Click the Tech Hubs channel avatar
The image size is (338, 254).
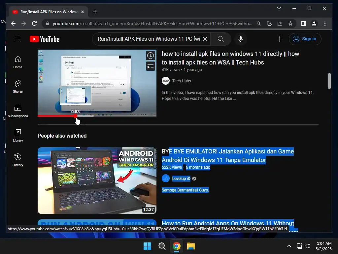point(166,81)
